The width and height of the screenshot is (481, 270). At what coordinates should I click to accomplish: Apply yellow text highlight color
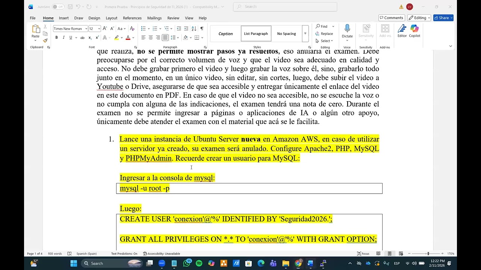pos(116,37)
